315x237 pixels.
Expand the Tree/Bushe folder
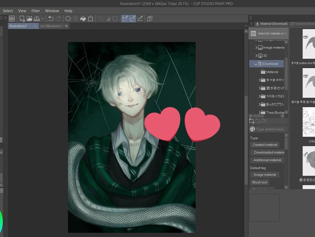point(259,112)
